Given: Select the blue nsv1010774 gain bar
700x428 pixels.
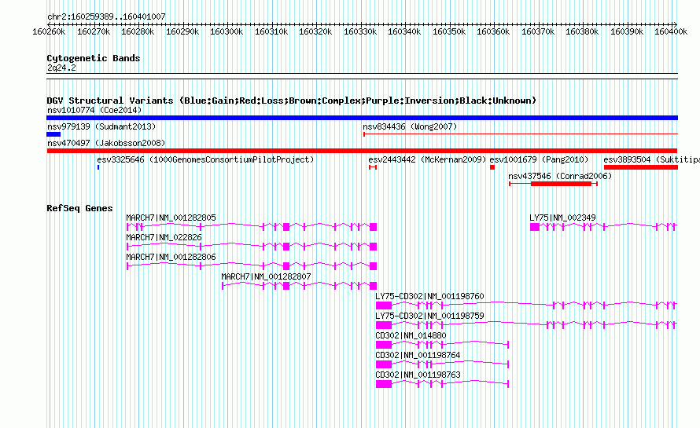Looking at the screenshot, I should pos(362,118).
